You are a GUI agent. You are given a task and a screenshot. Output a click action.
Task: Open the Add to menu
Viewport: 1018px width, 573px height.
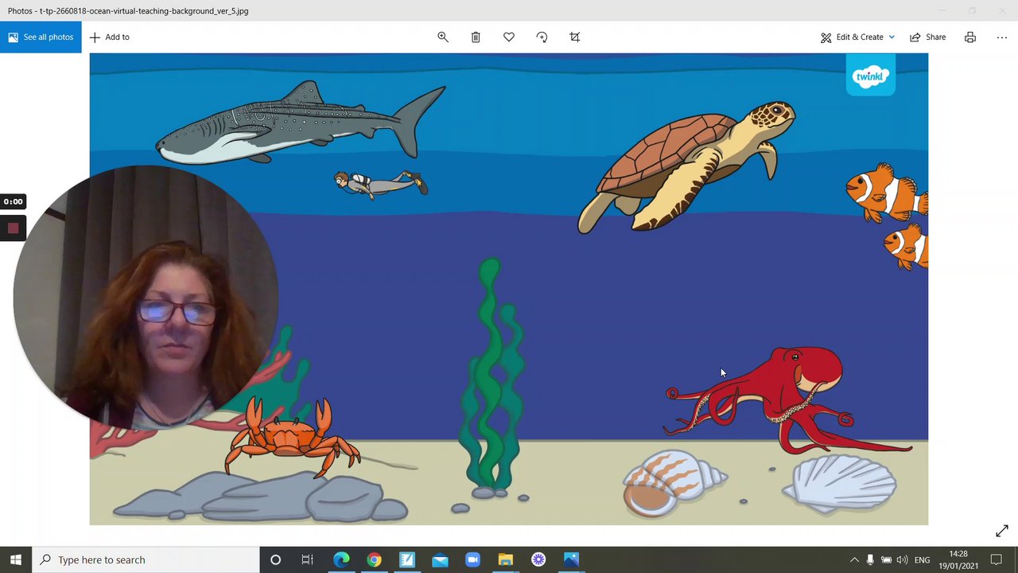(x=110, y=37)
